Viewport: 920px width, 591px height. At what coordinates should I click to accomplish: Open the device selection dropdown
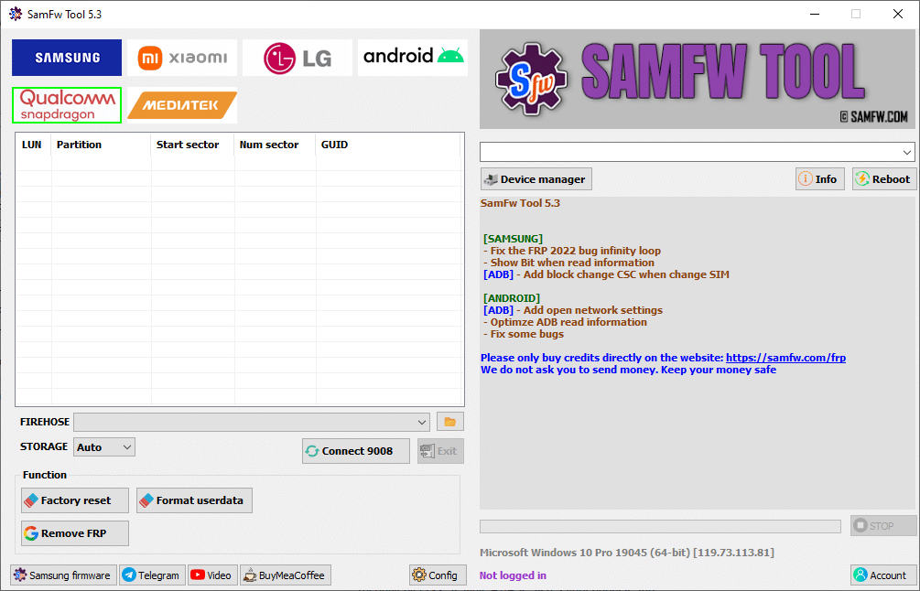pyautogui.click(x=697, y=152)
